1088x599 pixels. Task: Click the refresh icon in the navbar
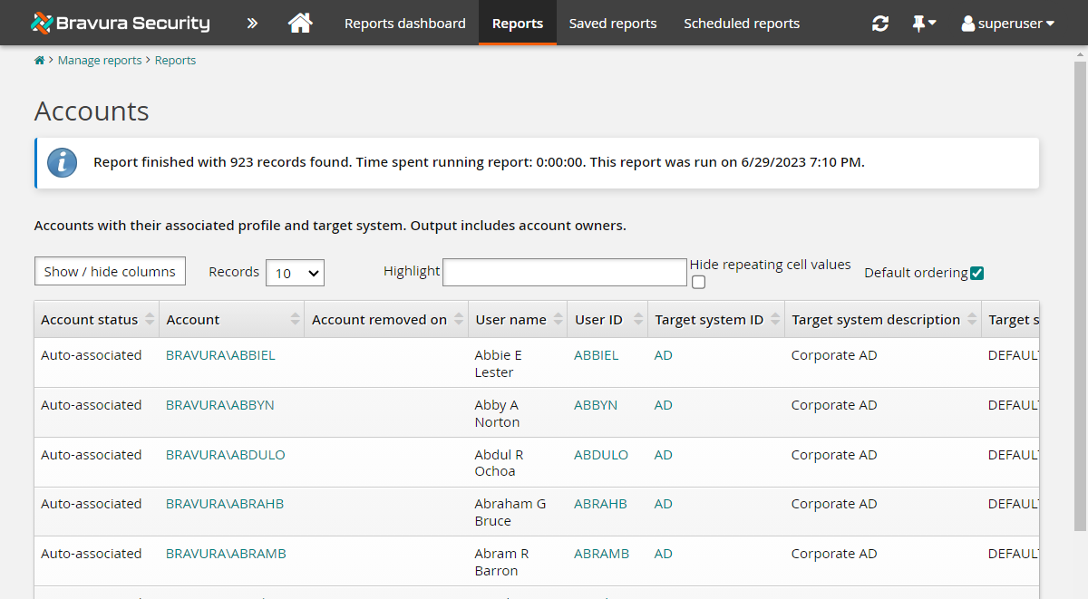pyautogui.click(x=879, y=23)
